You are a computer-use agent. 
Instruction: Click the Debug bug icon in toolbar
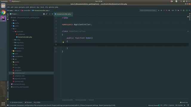[161, 10]
